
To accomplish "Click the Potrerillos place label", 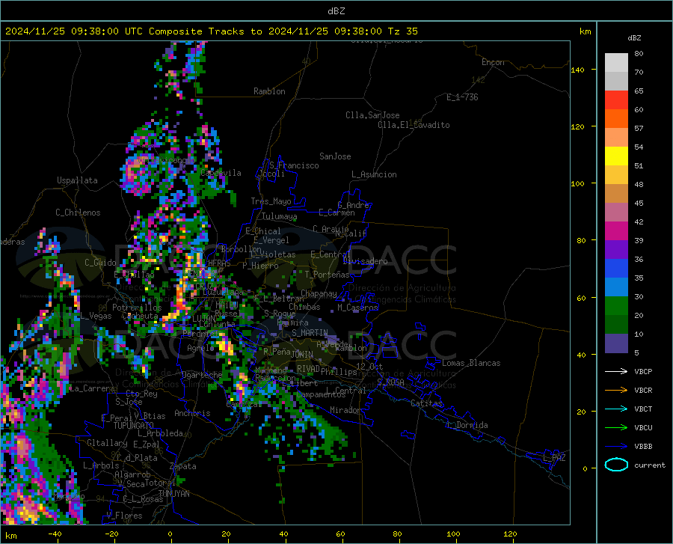I will click(x=137, y=308).
